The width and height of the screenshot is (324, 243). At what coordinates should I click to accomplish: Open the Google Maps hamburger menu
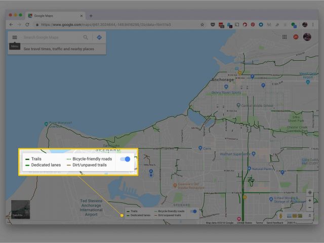click(x=15, y=37)
